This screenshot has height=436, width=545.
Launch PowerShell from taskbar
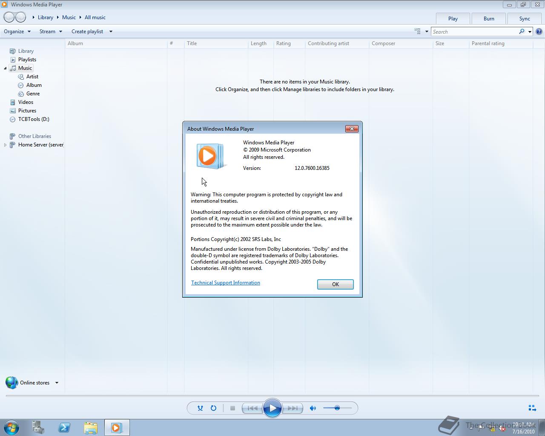pyautogui.click(x=64, y=427)
